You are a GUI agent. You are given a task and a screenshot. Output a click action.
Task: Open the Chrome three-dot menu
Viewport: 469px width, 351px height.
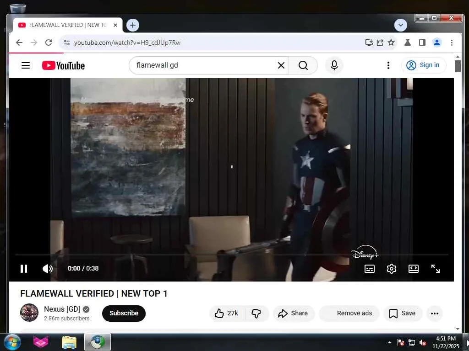click(x=452, y=43)
